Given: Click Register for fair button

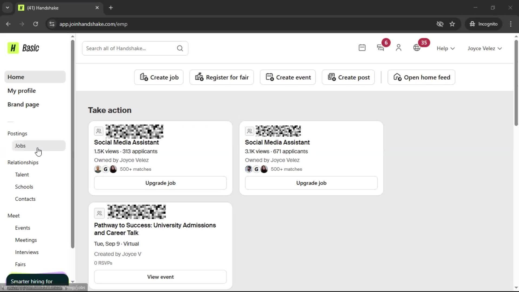Looking at the screenshot, I should 221,77.
